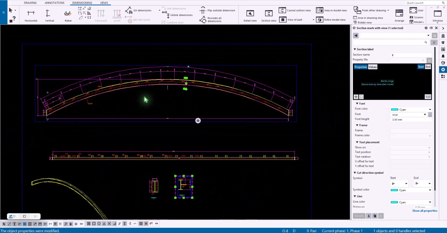Toggle the grid selection switch
Screen dimensions: 447x233
point(55,224)
